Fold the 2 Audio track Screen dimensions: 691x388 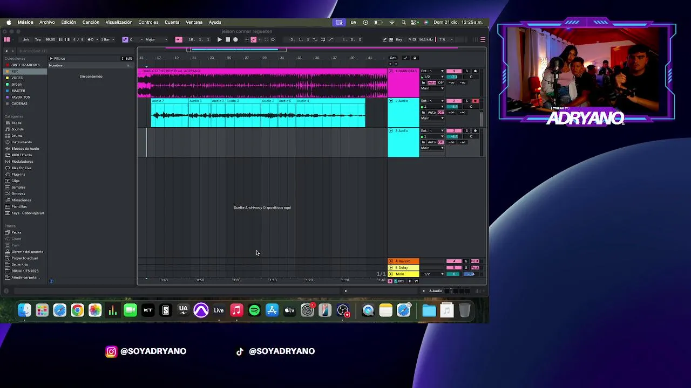(x=391, y=101)
